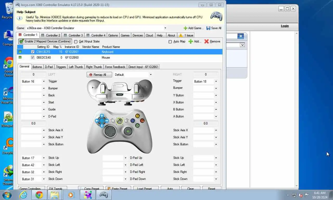Open right Trigger Button 18 dropdown

click(x=216, y=82)
